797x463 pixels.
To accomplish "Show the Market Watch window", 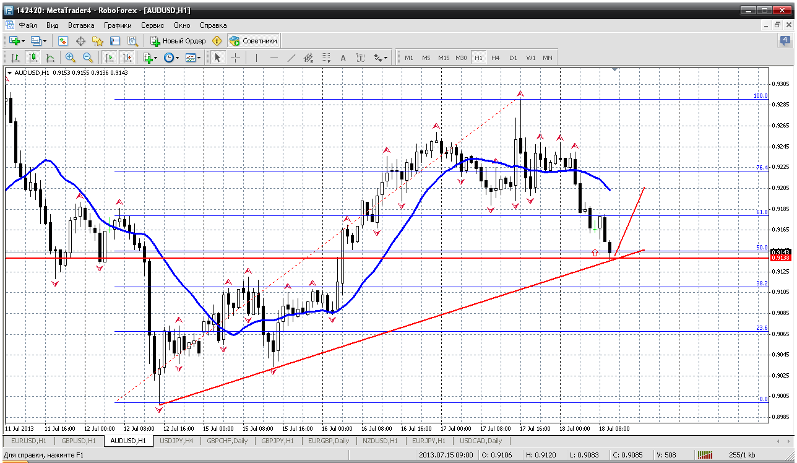I will click(x=62, y=41).
